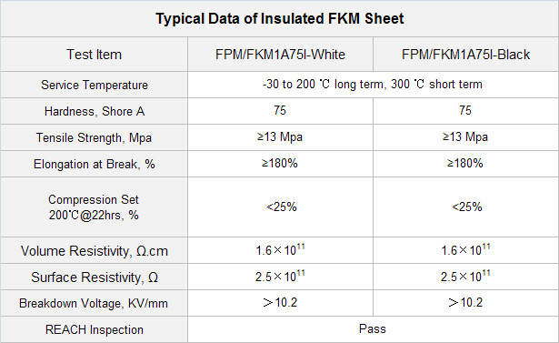Click the '≥180%' value in White column
The width and height of the screenshot is (559, 343).
pos(280,164)
